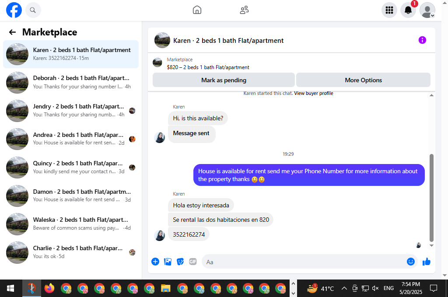Image resolution: width=448 pixels, height=297 pixels.
Task: Send a thumbs up like
Action: point(426,262)
